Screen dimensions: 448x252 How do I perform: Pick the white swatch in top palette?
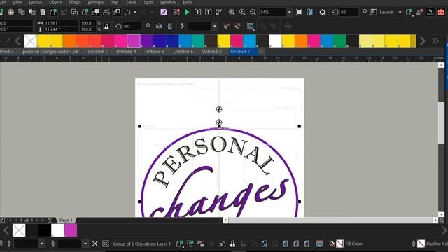click(x=275, y=41)
